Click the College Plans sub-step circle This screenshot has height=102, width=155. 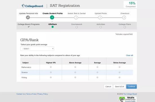click(125, 27)
